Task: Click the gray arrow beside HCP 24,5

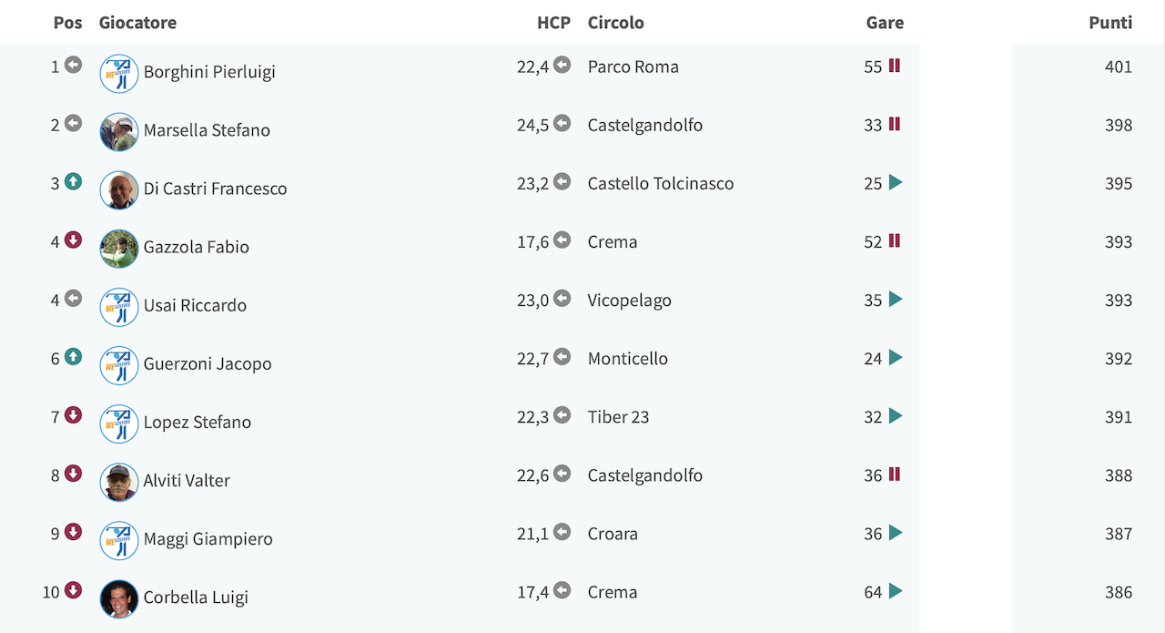Action: click(562, 123)
